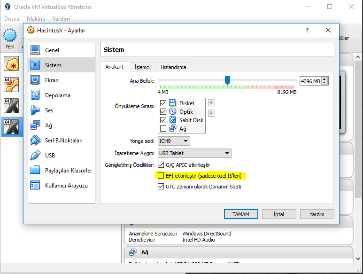Open the Ses audio settings
The height and width of the screenshot is (274, 363).
pos(62,110)
